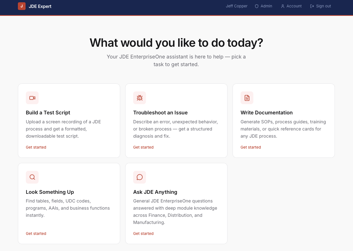This screenshot has height=251, width=353.
Task: Open the JDE Expert home link
Action: pyautogui.click(x=35, y=6)
